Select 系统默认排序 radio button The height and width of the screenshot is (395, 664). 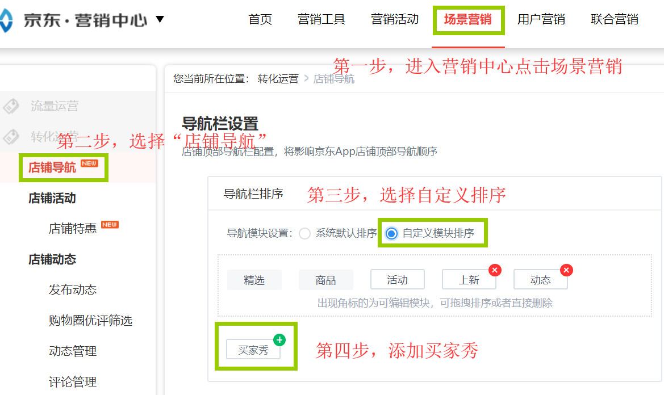[x=304, y=233]
